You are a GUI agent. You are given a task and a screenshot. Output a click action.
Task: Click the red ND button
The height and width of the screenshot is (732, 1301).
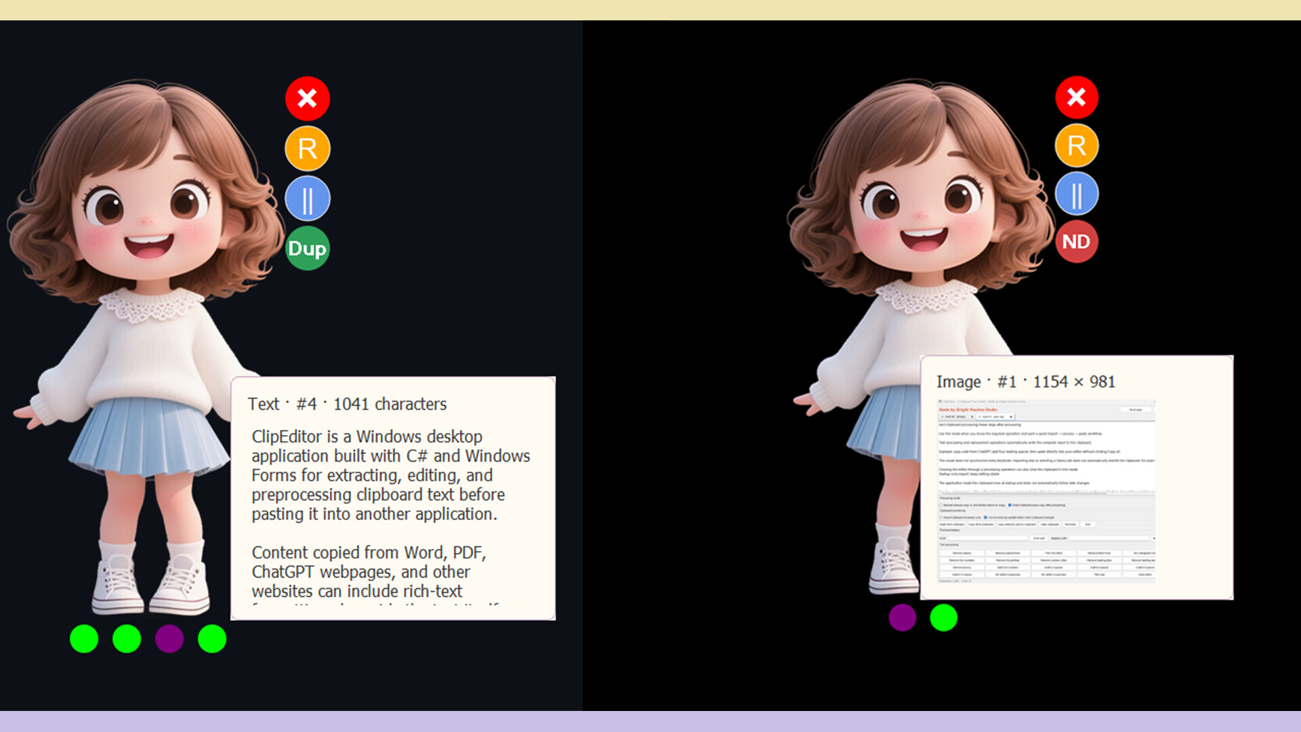(1077, 241)
